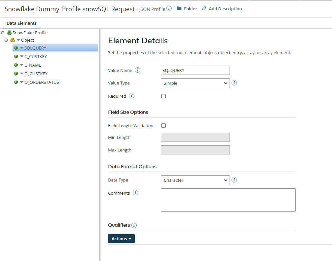Collapse the Object tree node

tap(6, 40)
